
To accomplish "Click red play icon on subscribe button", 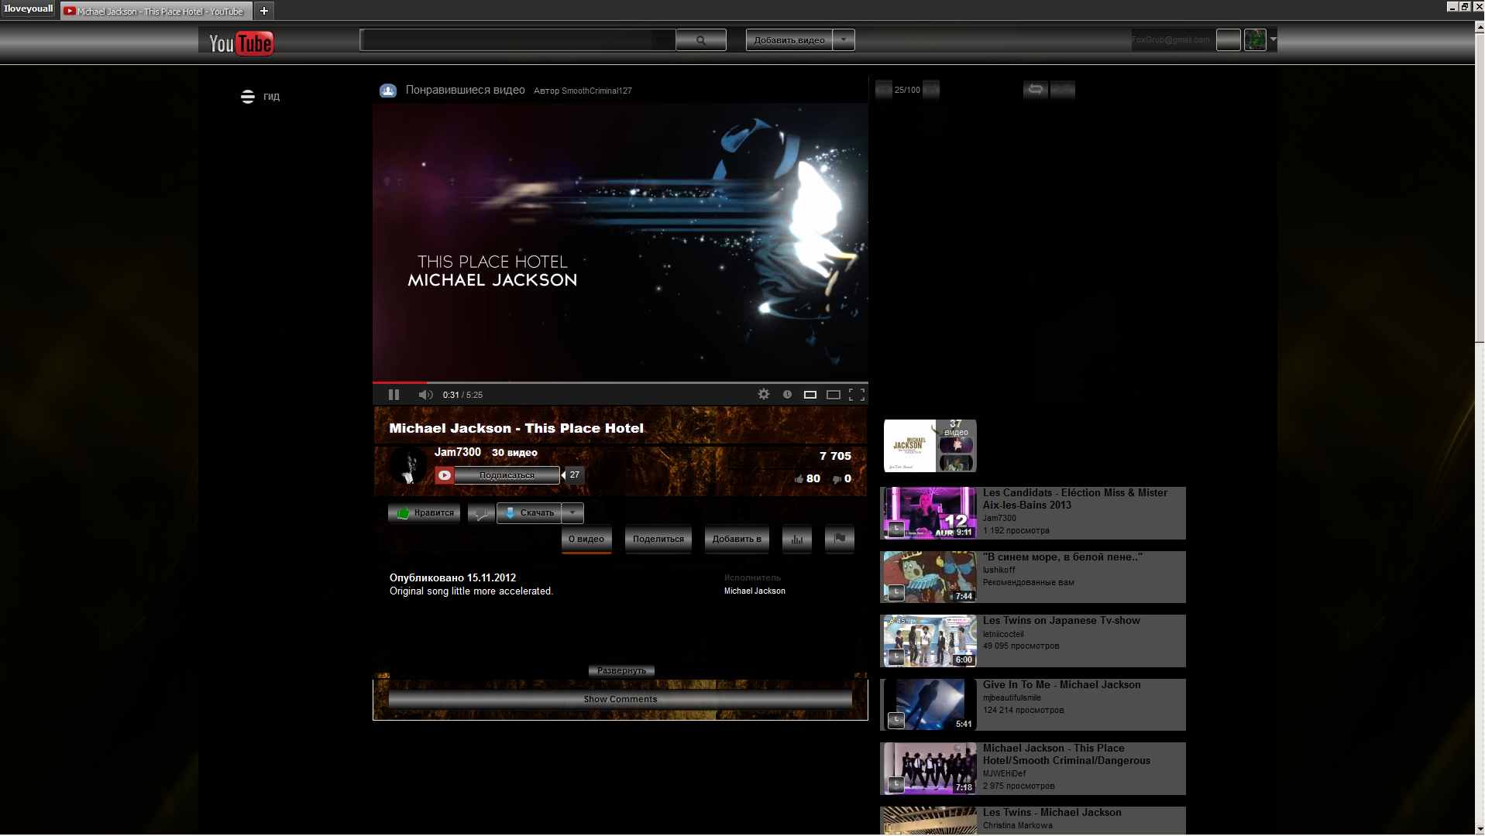I will [x=445, y=475].
